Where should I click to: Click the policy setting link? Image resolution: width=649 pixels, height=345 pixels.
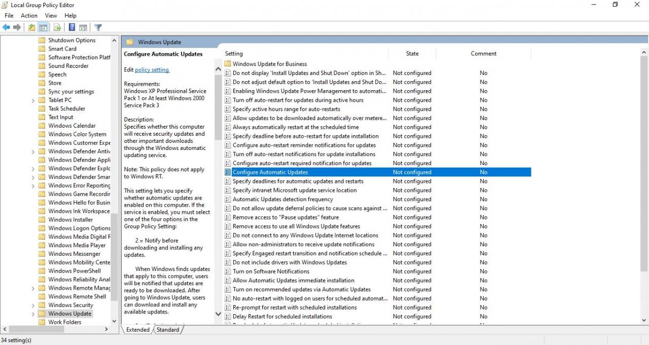(x=152, y=69)
